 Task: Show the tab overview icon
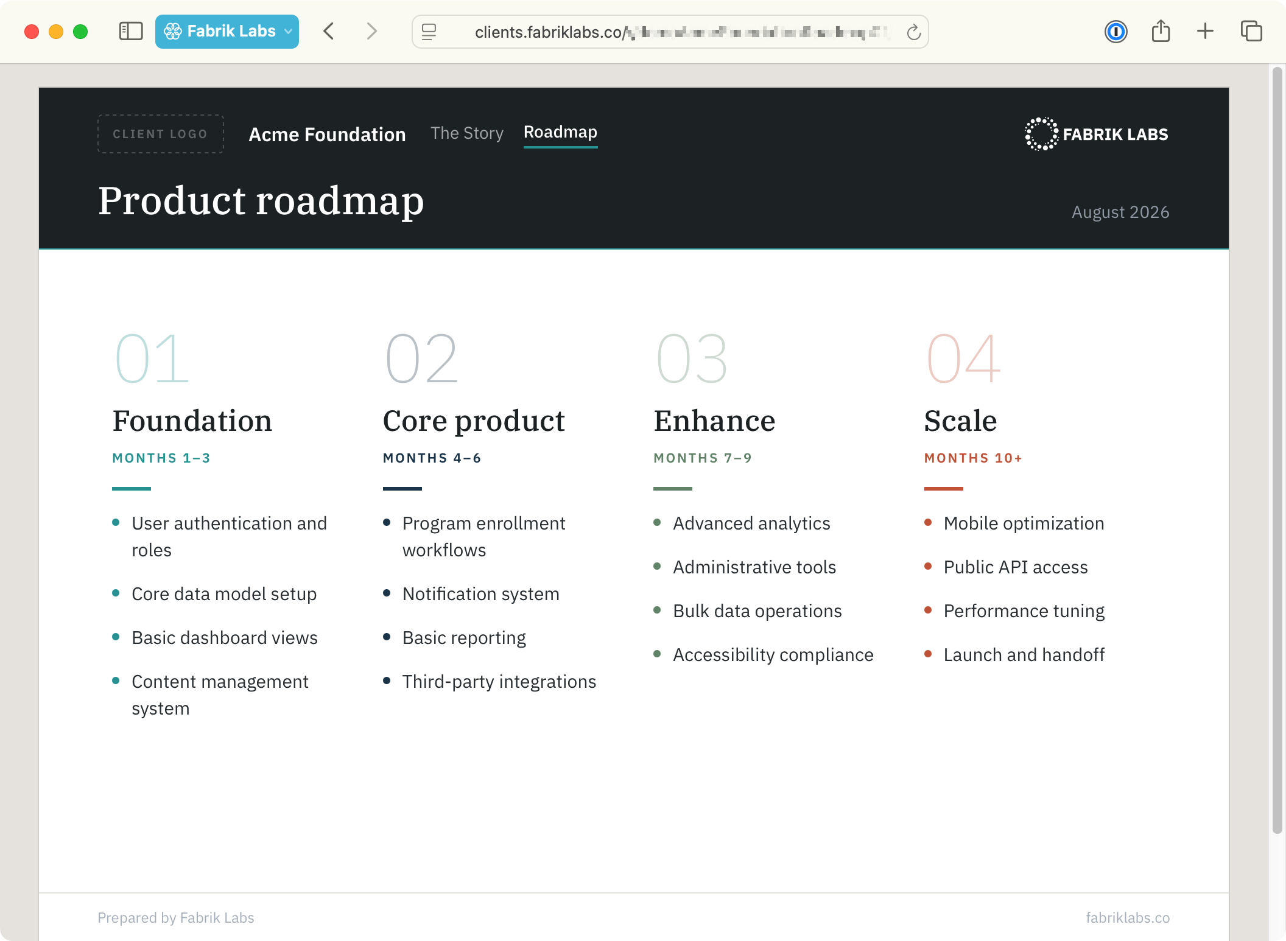click(x=1251, y=31)
